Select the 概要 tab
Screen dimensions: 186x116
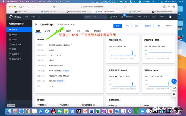point(38,31)
